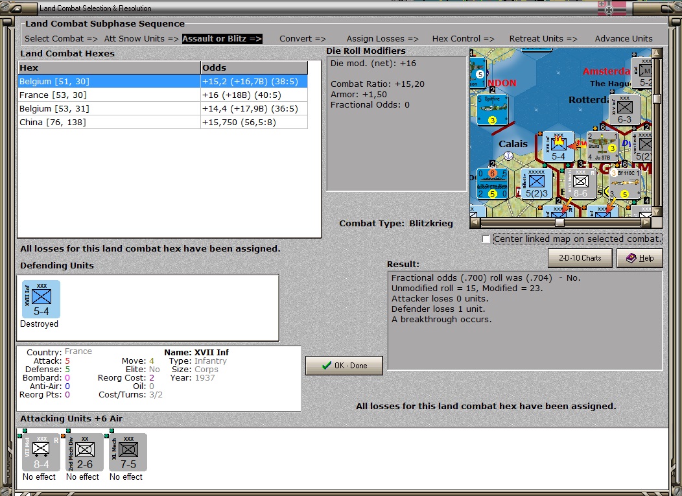Click the XLVI Mech 8-6 counter on map
This screenshot has width=682, height=496.
(x=580, y=183)
